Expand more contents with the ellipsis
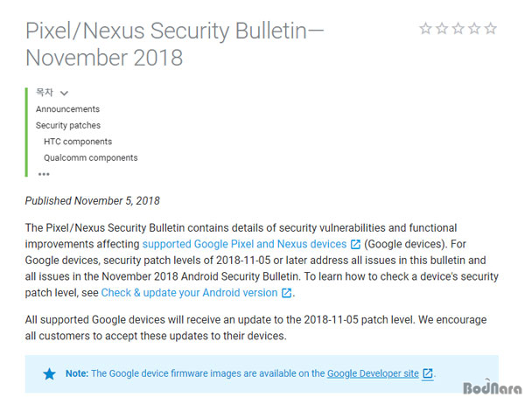This screenshot has width=525, height=397. 44,173
